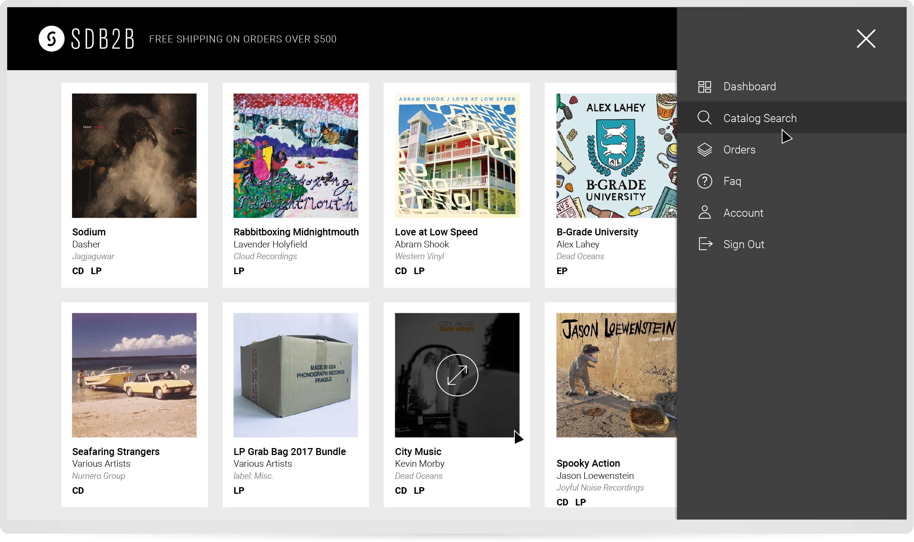914x542 pixels.
Task: Open the Faq menu entry
Action: [x=792, y=181]
